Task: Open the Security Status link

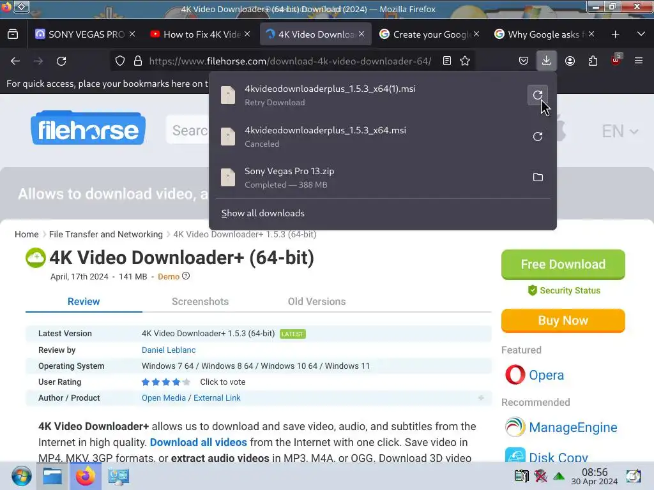Action: (565, 290)
